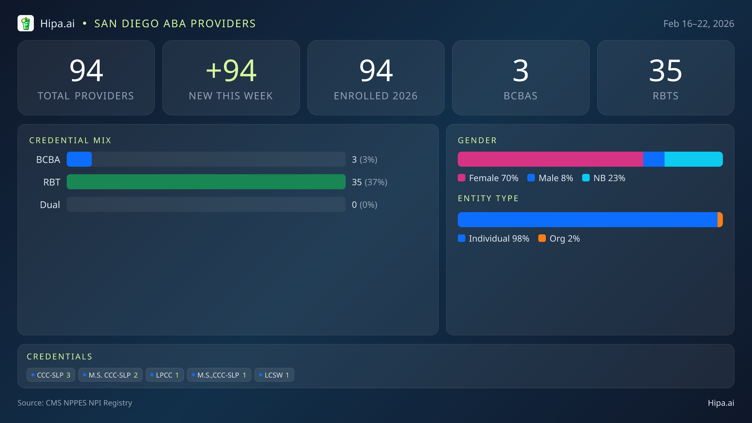
Task: Click the Individual blue legend swatch
Action: (462, 238)
